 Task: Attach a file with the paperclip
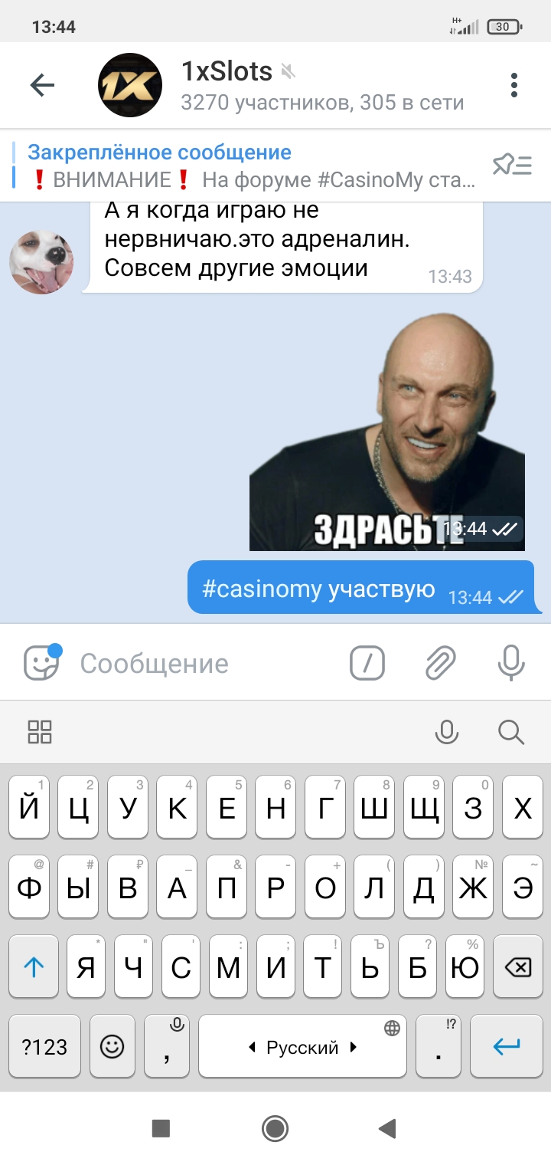click(x=441, y=663)
